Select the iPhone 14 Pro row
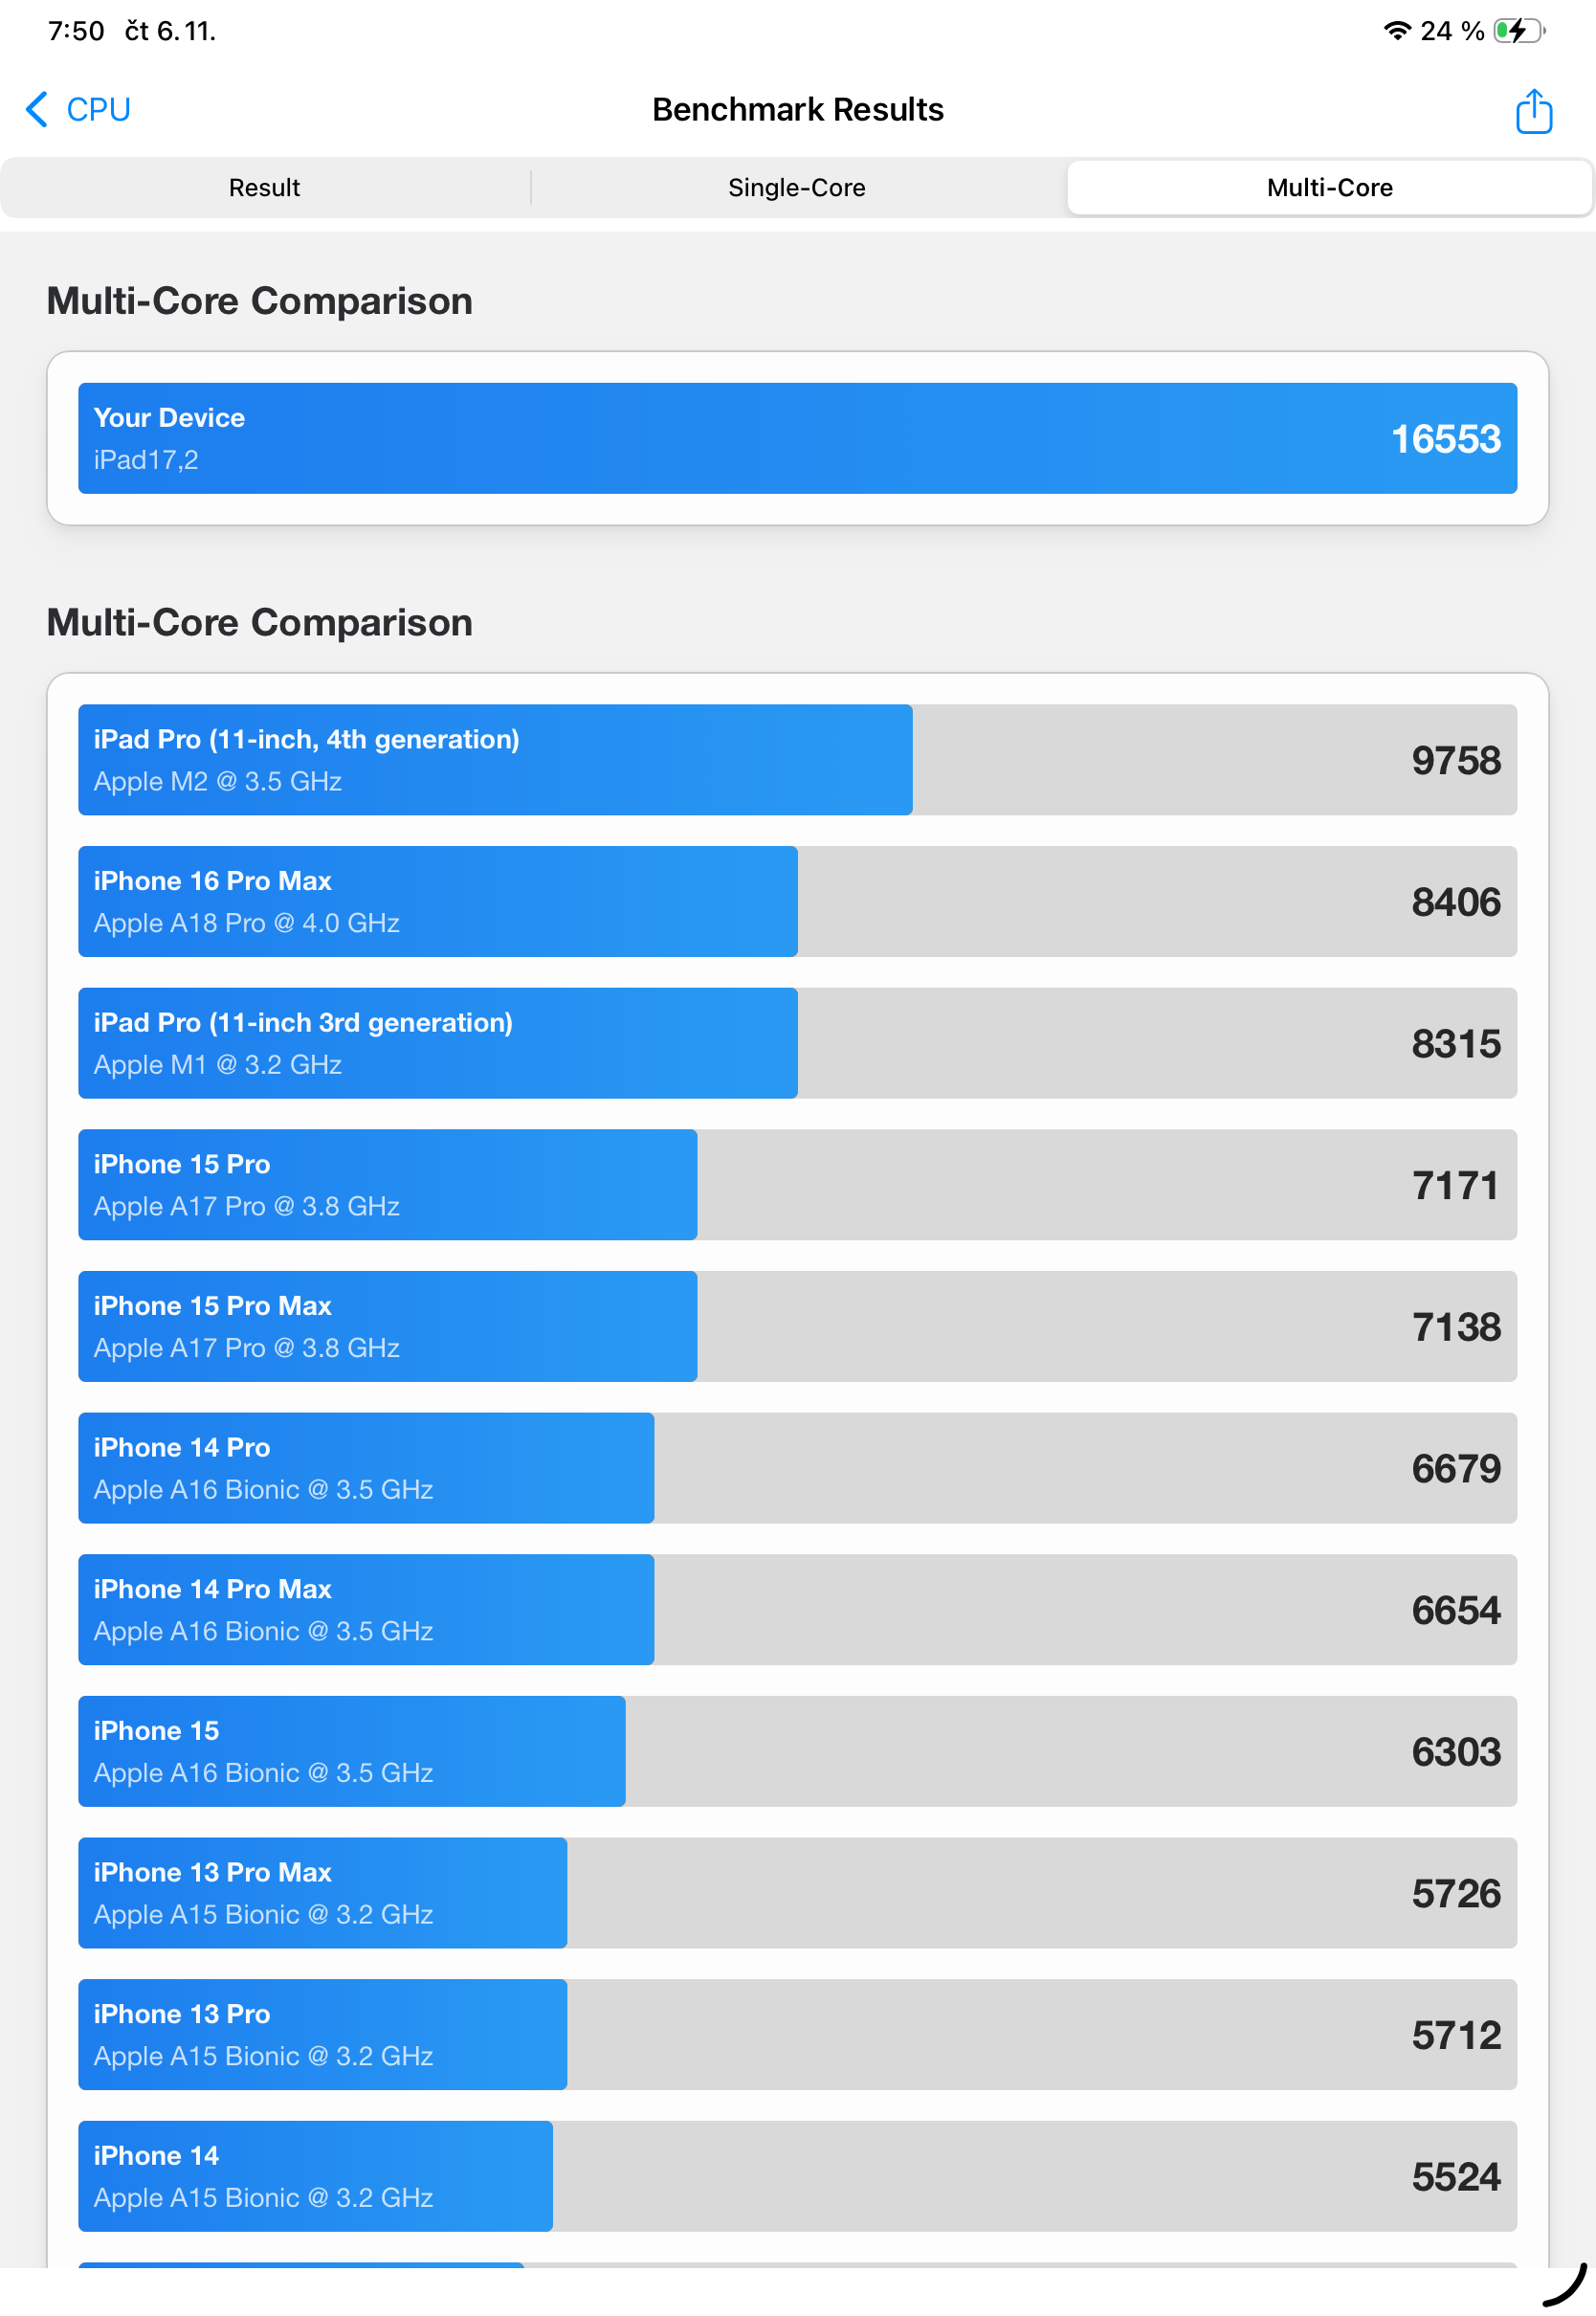1596x2316 pixels. [797, 1468]
